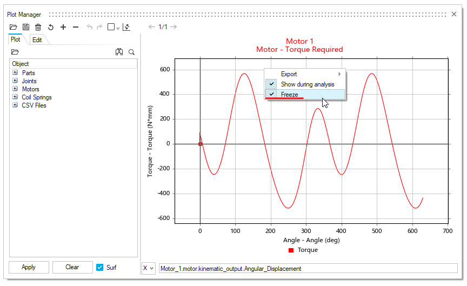Viewport: 467px width, 286px height.
Task: Toggle Show during analysis option
Action: (x=307, y=84)
